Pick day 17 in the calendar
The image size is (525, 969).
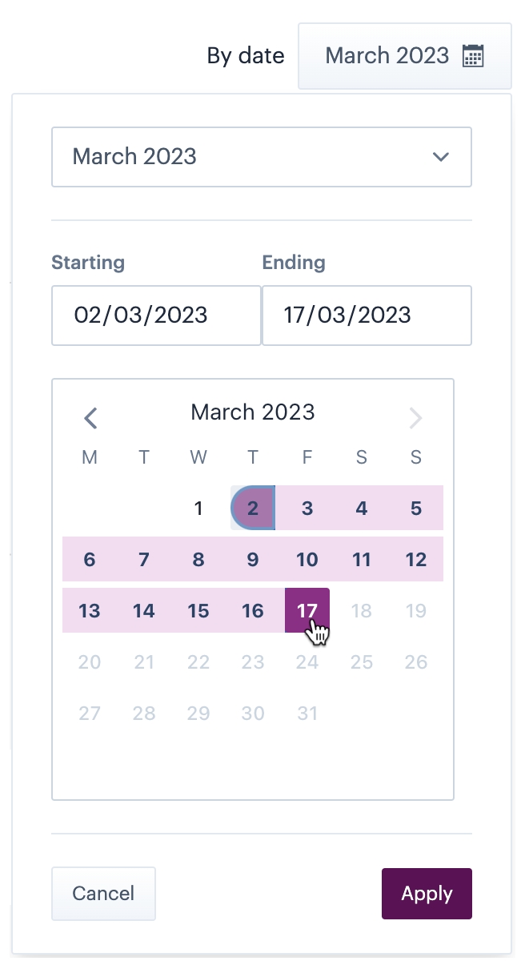point(307,610)
